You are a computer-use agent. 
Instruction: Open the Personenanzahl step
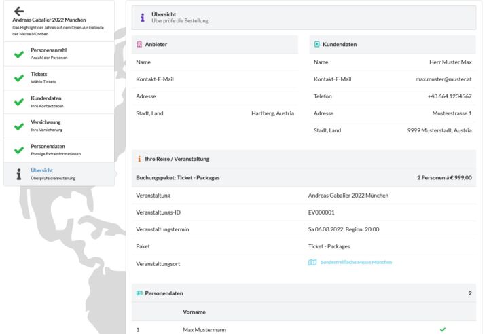pyautogui.click(x=49, y=50)
